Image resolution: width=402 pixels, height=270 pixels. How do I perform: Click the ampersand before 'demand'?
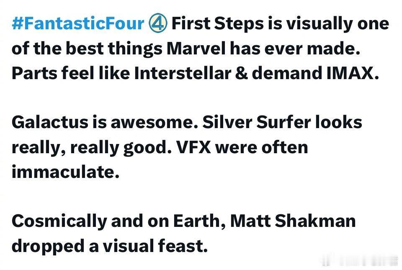click(x=241, y=73)
